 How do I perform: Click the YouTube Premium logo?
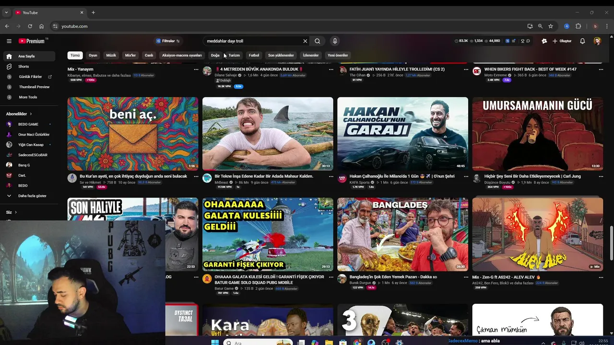(32, 41)
